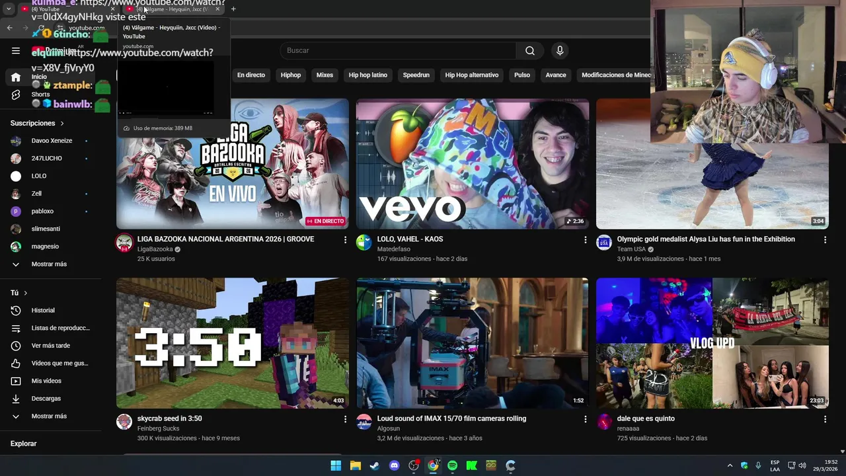Open the VLOG UPD video thumbnail
This screenshot has height=476, width=846.
(x=712, y=343)
